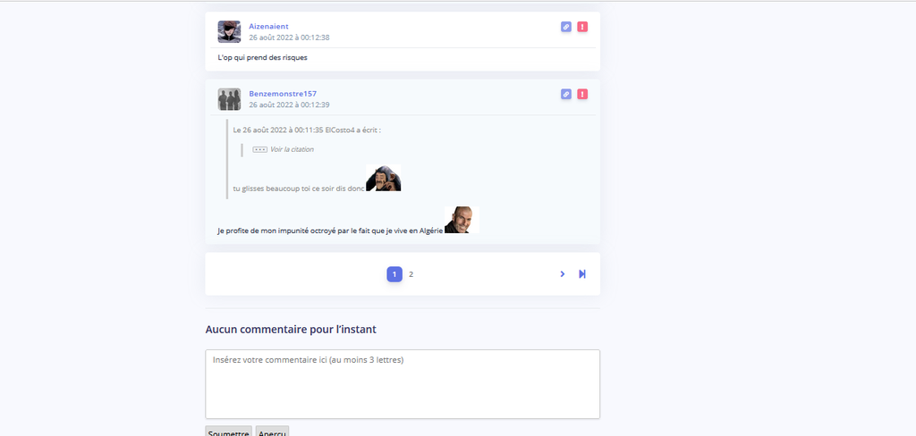
Task: Open Benzemonstre157's avatar image
Action: [x=229, y=99]
